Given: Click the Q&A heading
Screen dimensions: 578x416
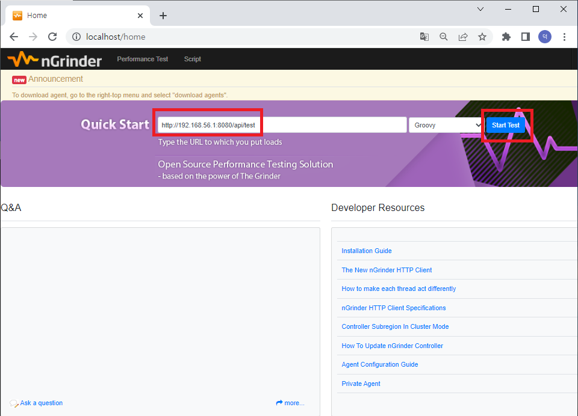Looking at the screenshot, I should [x=11, y=207].
